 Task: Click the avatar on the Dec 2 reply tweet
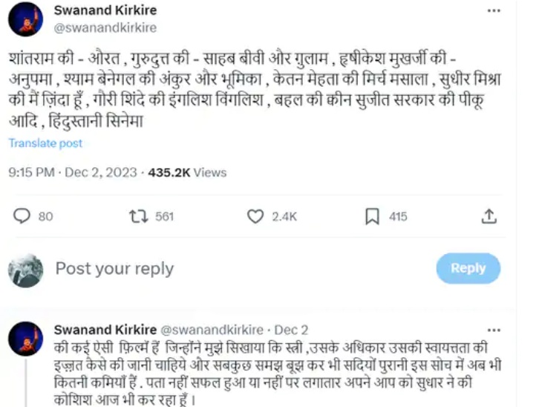click(x=25, y=339)
